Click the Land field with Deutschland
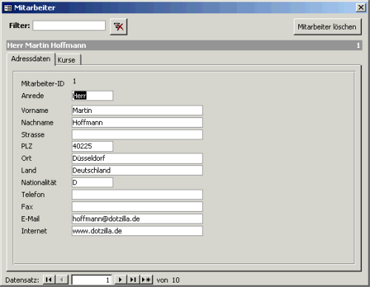Screen dimensions: 370x287 (x=137, y=170)
